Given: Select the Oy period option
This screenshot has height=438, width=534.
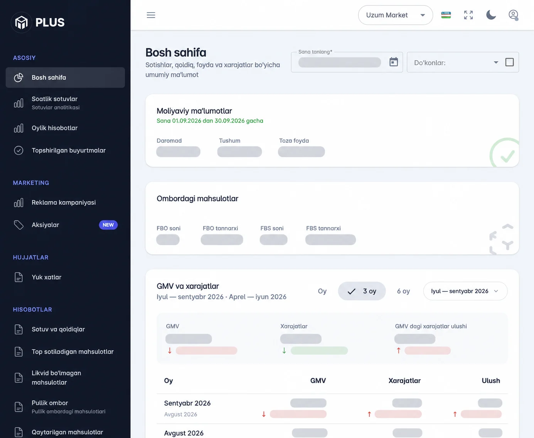Looking at the screenshot, I should click(322, 291).
